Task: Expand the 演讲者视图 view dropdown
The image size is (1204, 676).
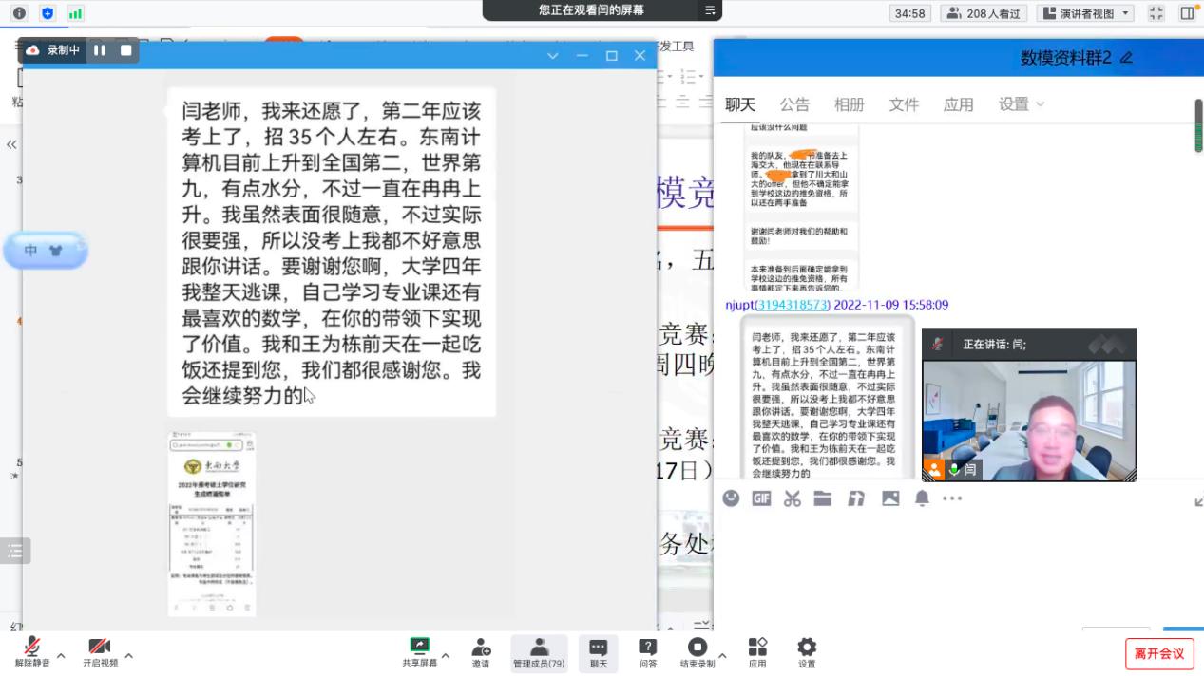Action: 1086,13
